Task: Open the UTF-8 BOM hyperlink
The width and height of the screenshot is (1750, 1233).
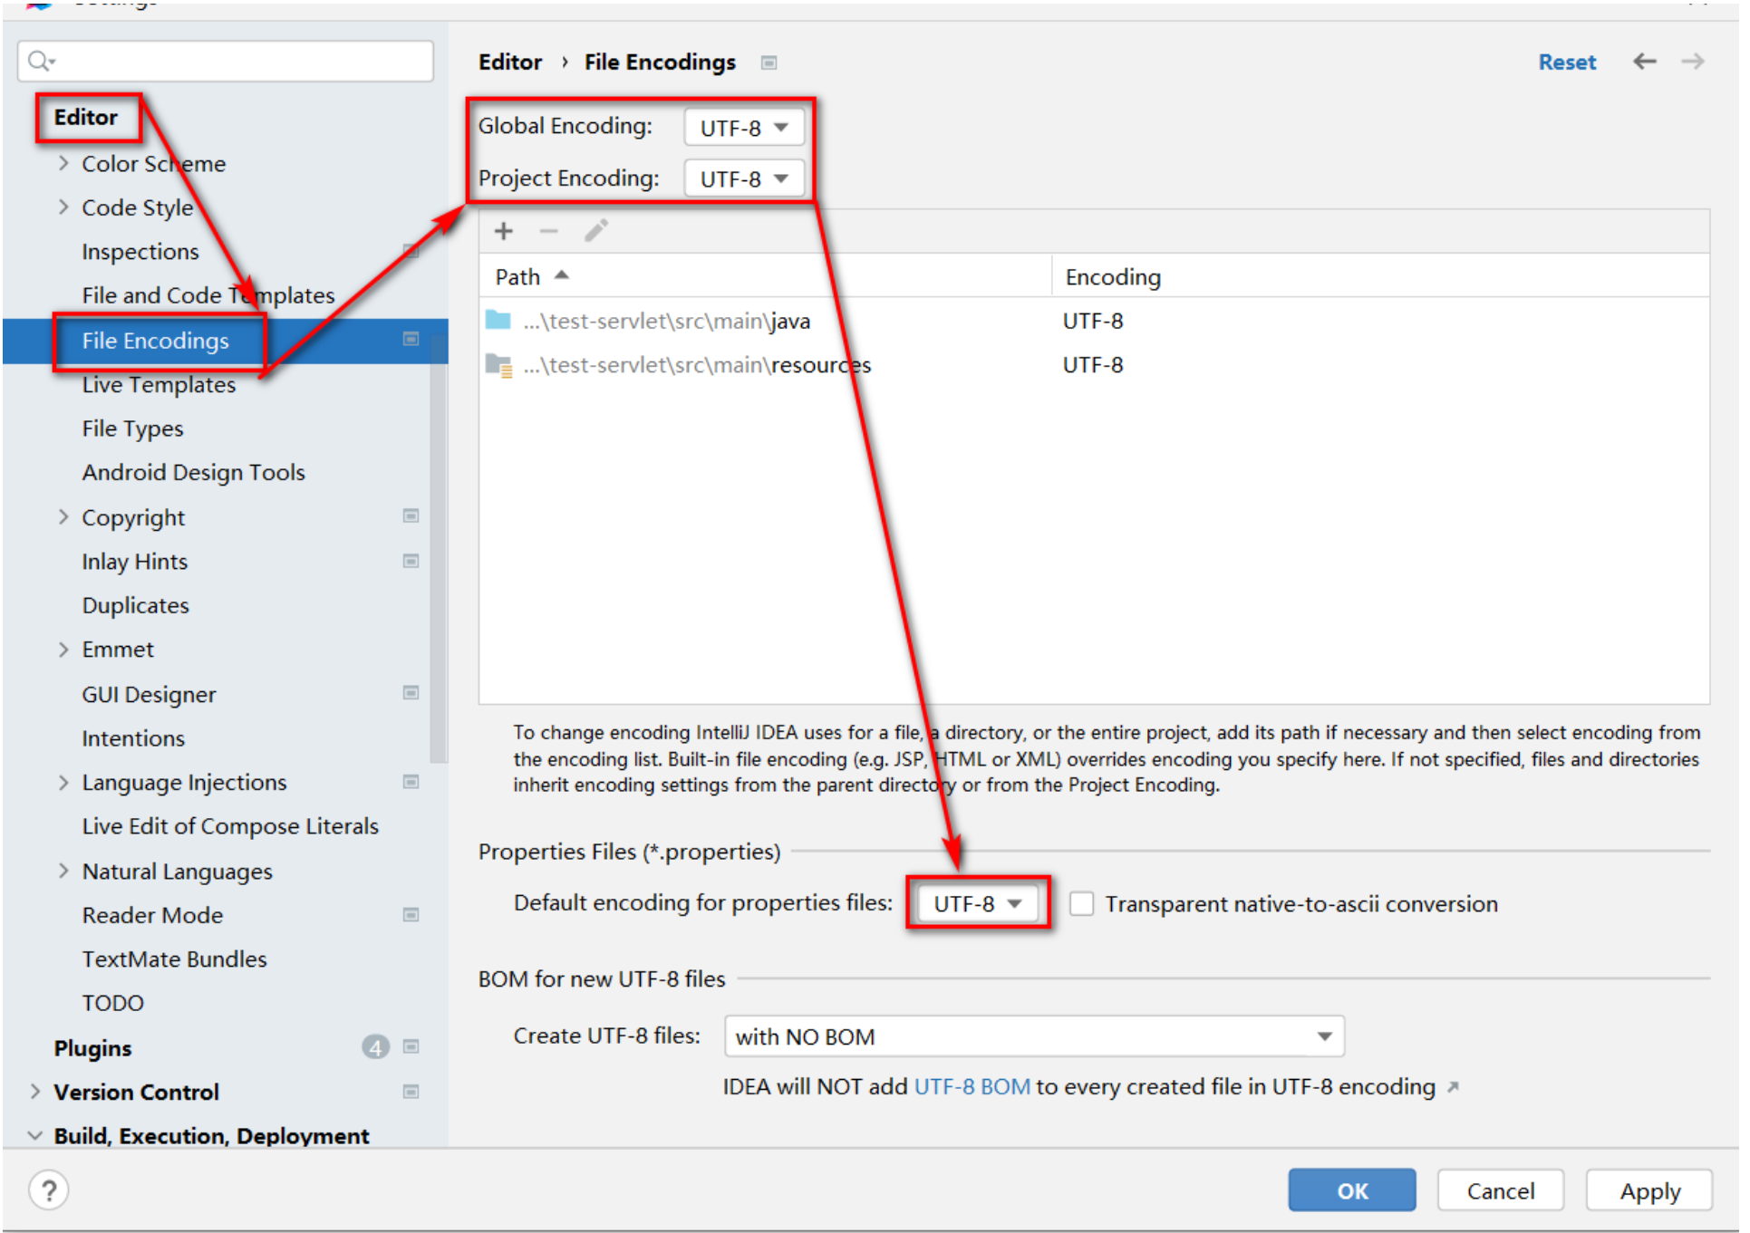Action: point(972,1086)
